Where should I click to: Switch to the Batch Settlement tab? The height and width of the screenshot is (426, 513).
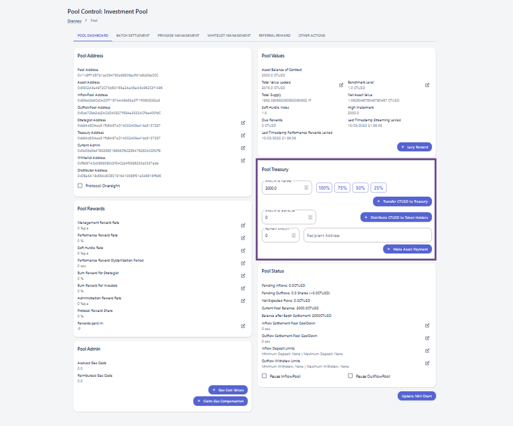click(x=133, y=36)
